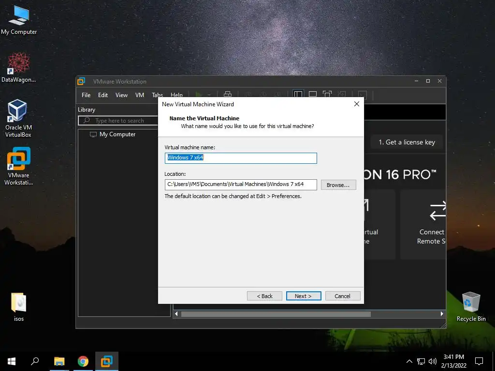Select the Oracle VM VirtualBox desktop icon
This screenshot has height=371, width=495.
click(x=18, y=119)
